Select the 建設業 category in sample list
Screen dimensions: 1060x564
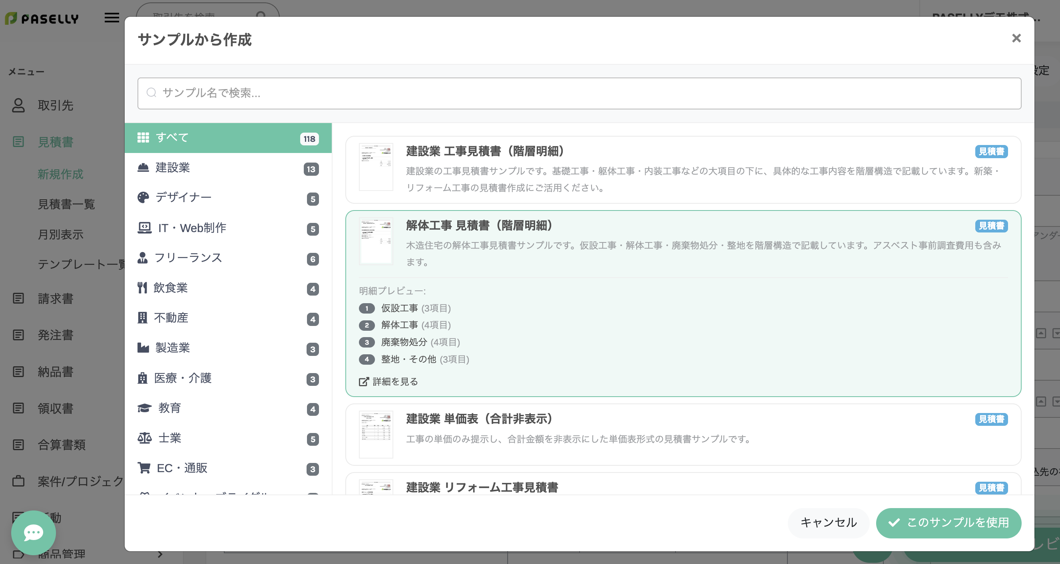[x=228, y=168]
